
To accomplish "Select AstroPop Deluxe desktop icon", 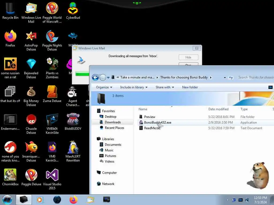I will pyautogui.click(x=31, y=41).
